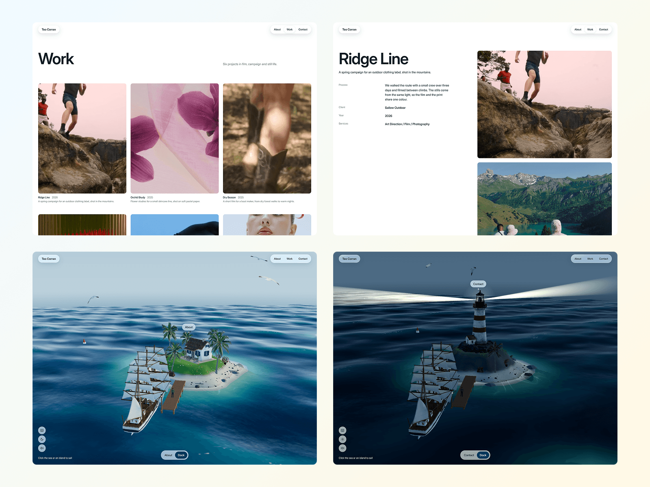Image resolution: width=650 pixels, height=487 pixels.
Task: Click the top view-mode icon in daytime sea scene
Action: click(42, 430)
